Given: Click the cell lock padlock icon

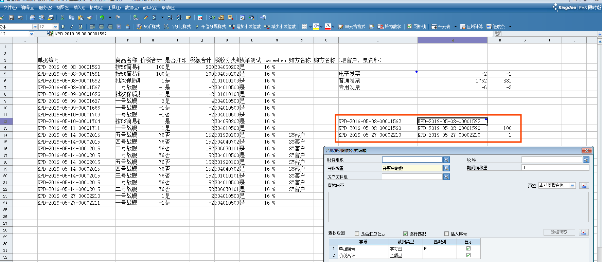Looking at the screenshot, I should pyautogui.click(x=128, y=26).
